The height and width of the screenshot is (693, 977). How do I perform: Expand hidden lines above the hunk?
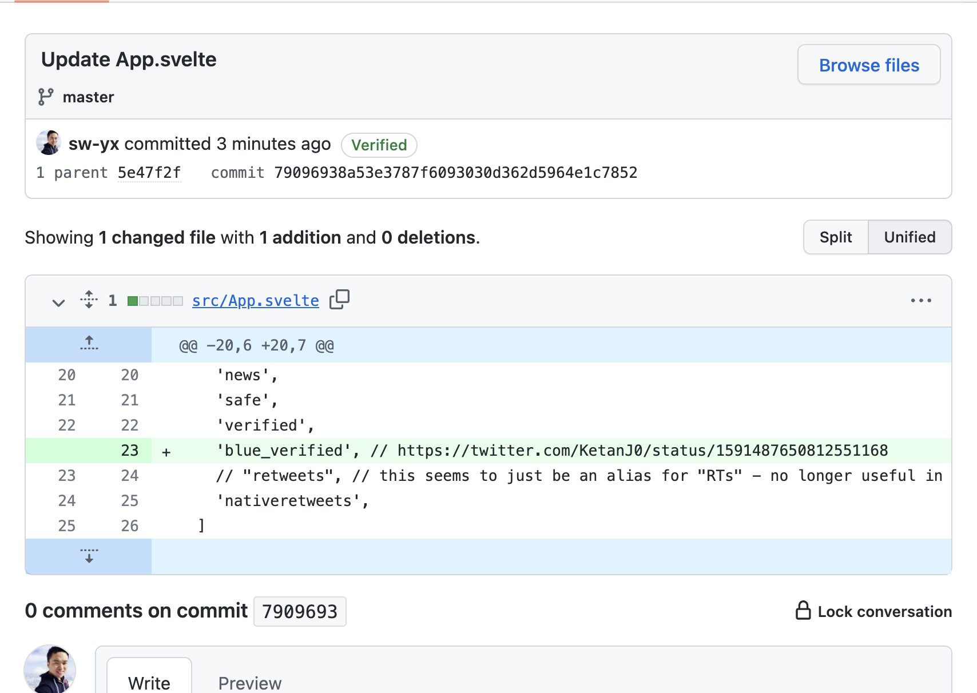point(89,344)
